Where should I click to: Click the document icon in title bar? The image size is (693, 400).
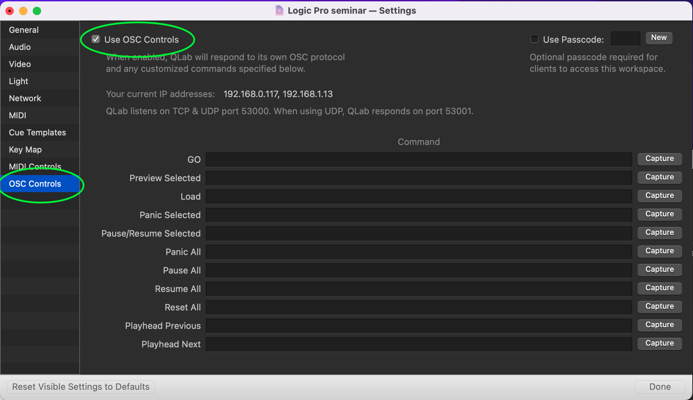(279, 11)
